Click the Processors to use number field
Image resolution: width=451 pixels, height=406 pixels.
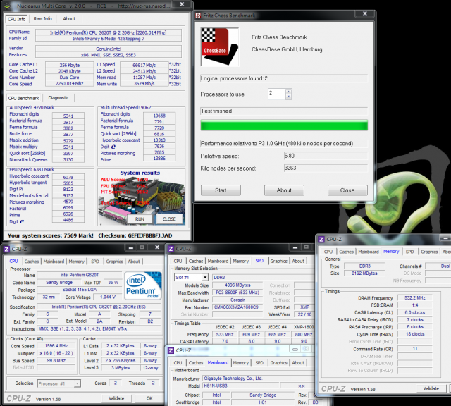pyautogui.click(x=277, y=94)
